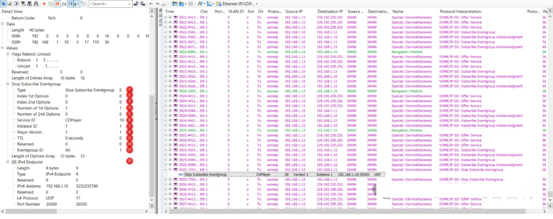Select the TTL 0 seconds row
Image resolution: width=553 pixels, height=219 pixels.
[69, 138]
